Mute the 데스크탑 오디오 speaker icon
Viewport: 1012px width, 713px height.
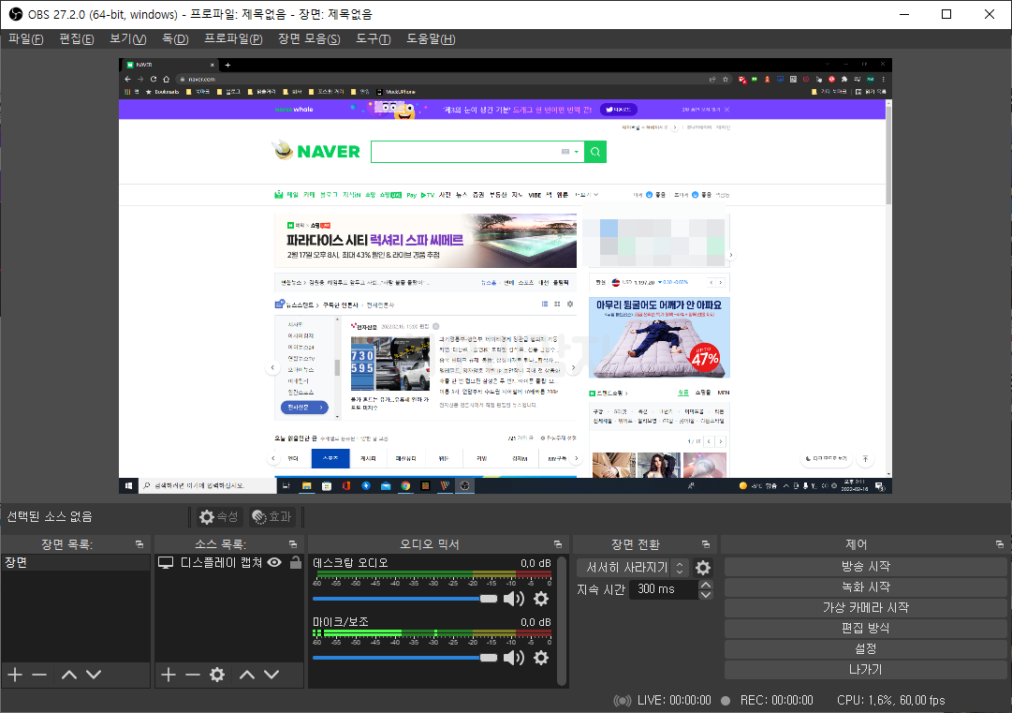coord(514,599)
